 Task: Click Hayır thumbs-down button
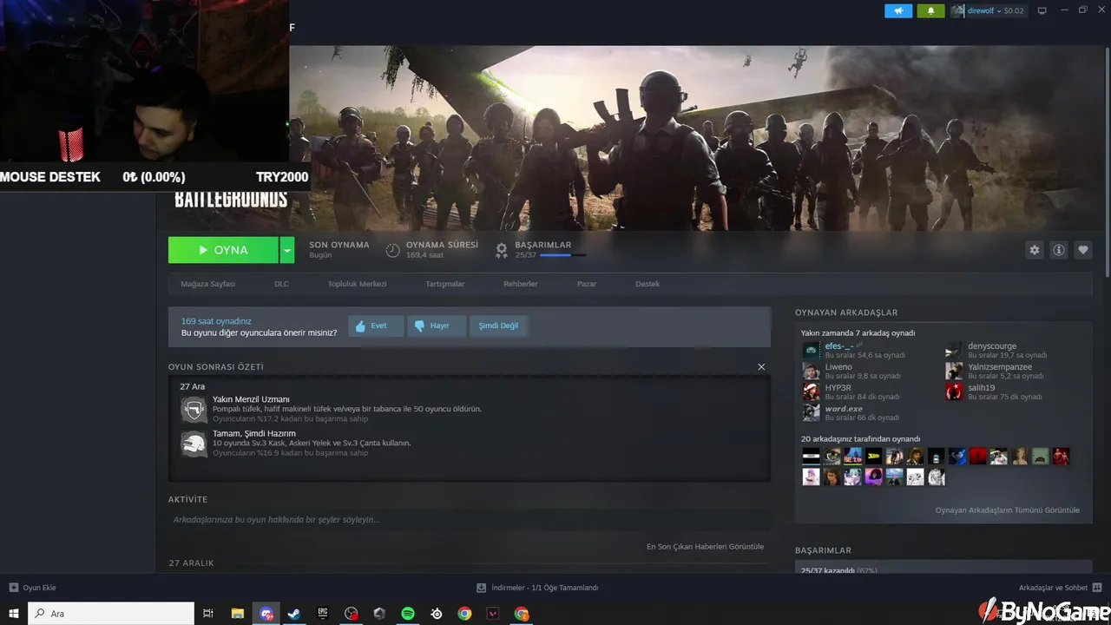tap(437, 326)
